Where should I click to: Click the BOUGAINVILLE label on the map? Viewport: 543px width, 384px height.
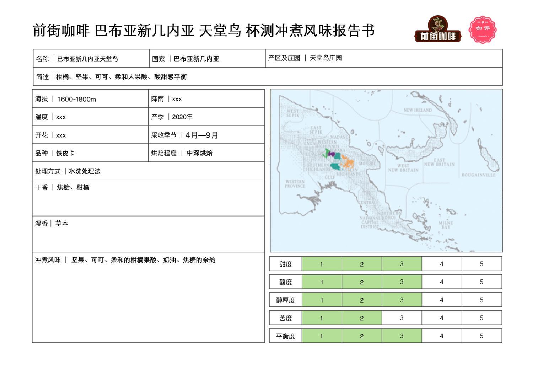click(x=478, y=175)
